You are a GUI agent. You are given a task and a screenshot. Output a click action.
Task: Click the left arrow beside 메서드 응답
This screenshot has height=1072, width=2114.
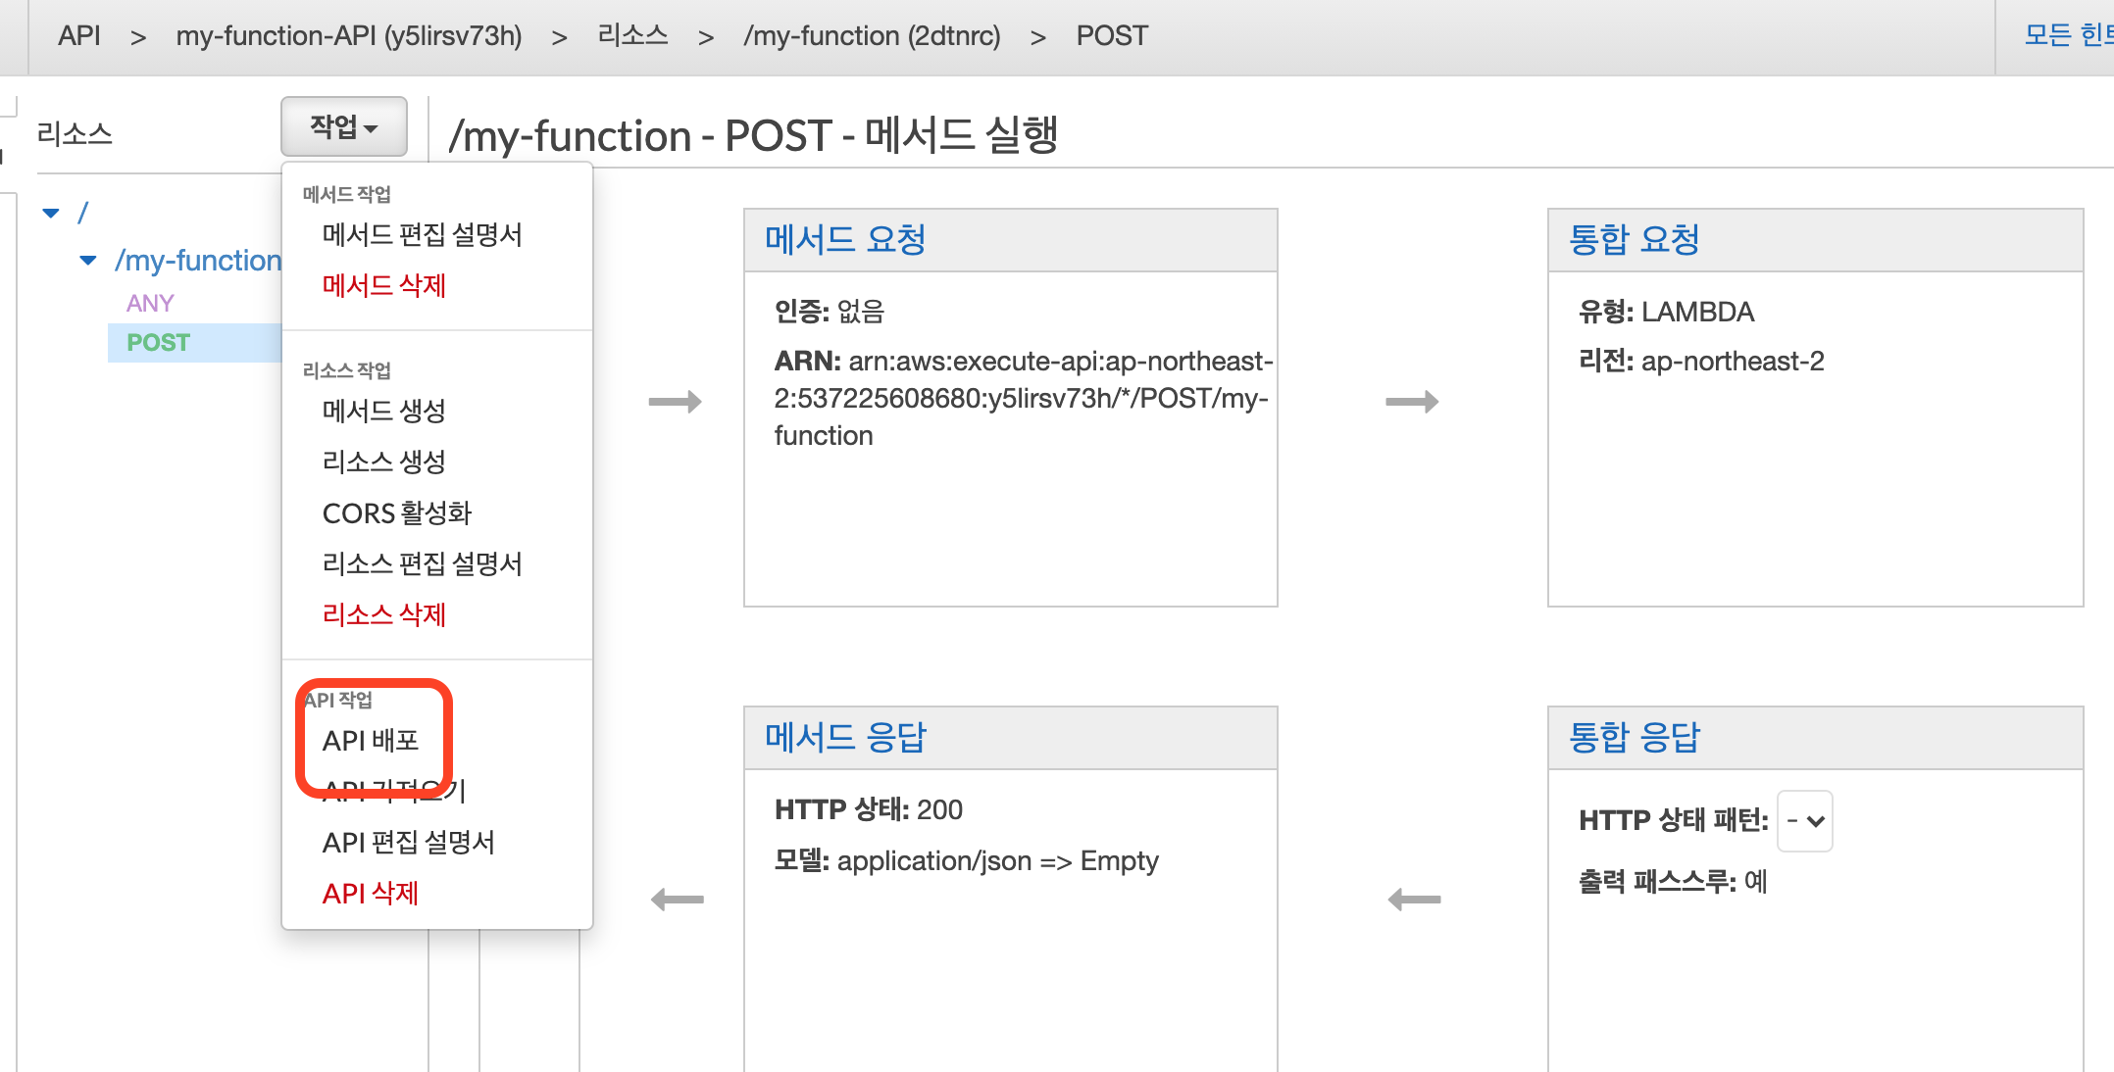677,899
